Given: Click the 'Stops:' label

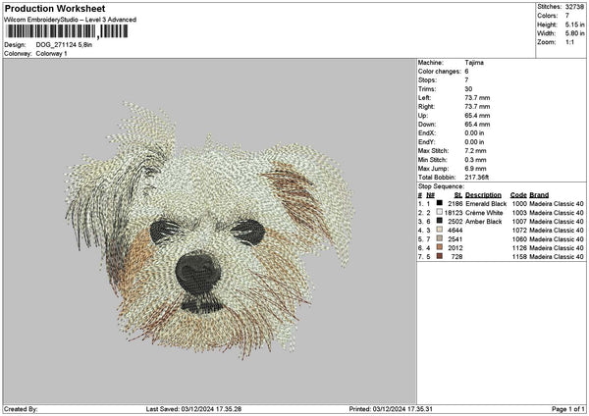Looking at the screenshot, I should tap(427, 80).
